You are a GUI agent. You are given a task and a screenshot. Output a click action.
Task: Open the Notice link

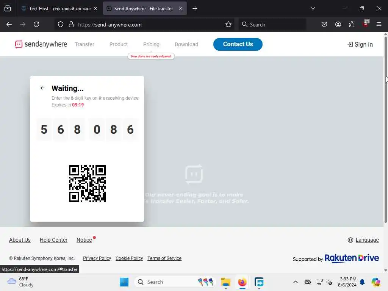84,240
